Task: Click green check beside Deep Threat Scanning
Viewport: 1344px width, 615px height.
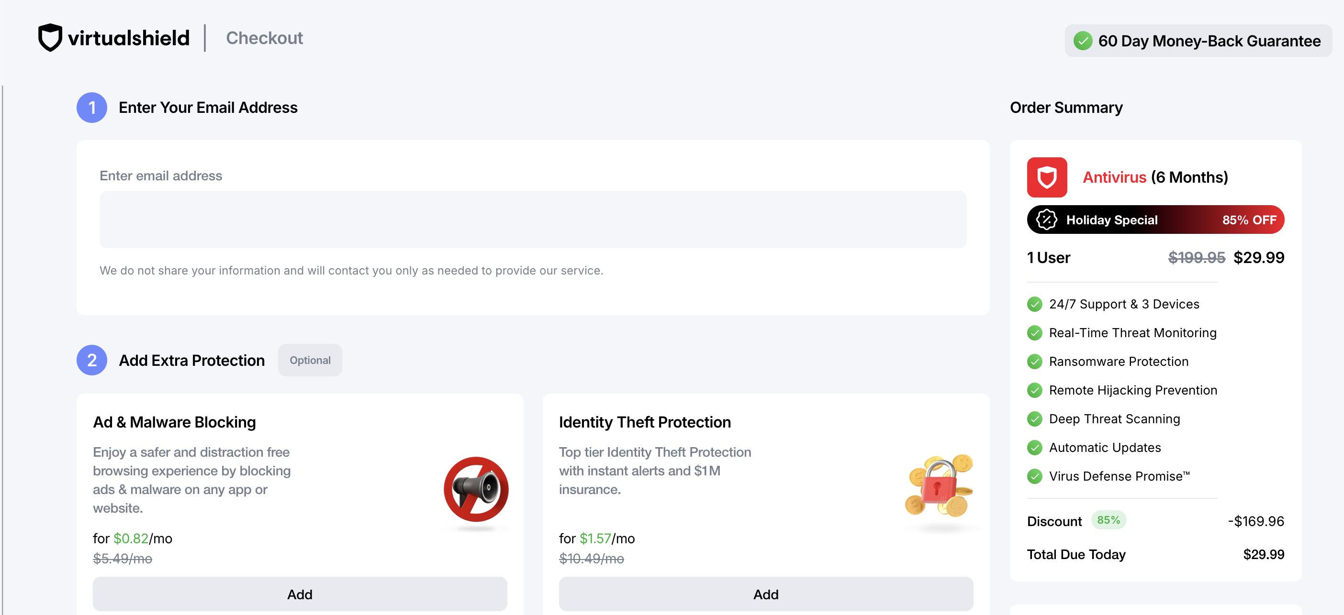Action: (x=1034, y=418)
